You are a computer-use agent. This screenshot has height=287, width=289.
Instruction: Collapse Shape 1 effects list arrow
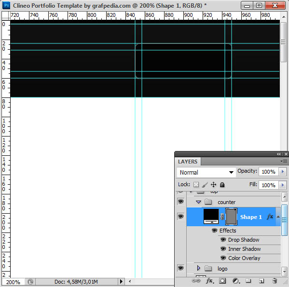(x=278, y=217)
